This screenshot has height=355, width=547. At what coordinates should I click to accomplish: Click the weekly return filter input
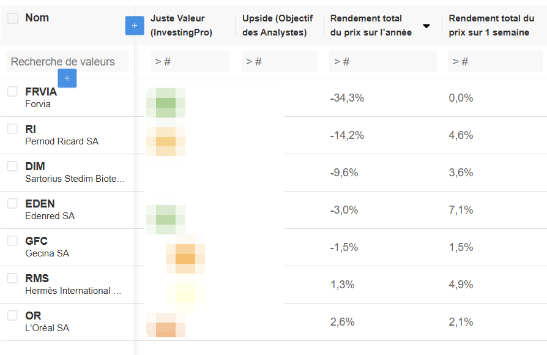494,62
